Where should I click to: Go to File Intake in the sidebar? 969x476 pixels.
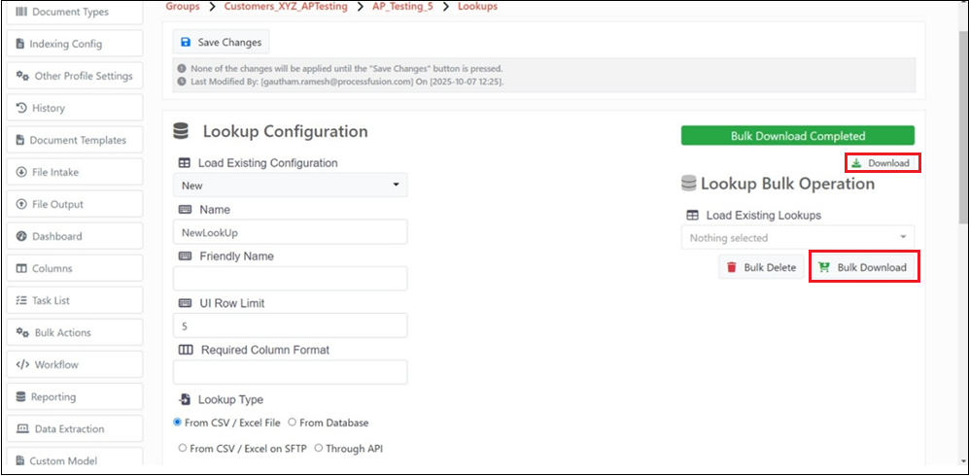tap(54, 172)
